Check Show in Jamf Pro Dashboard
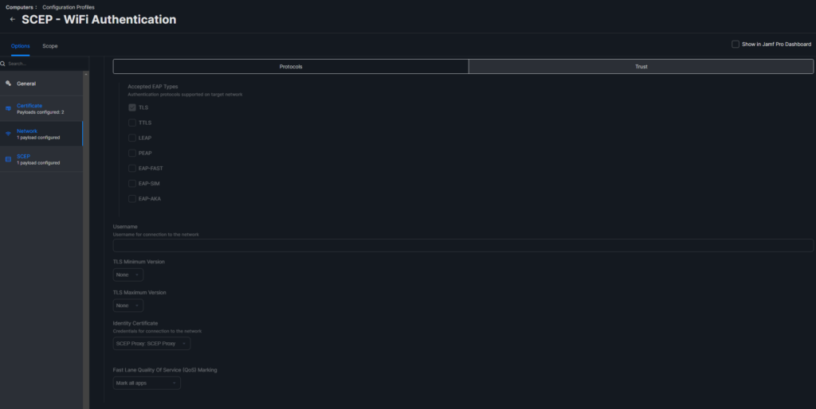Image resolution: width=816 pixels, height=409 pixels. click(x=736, y=45)
